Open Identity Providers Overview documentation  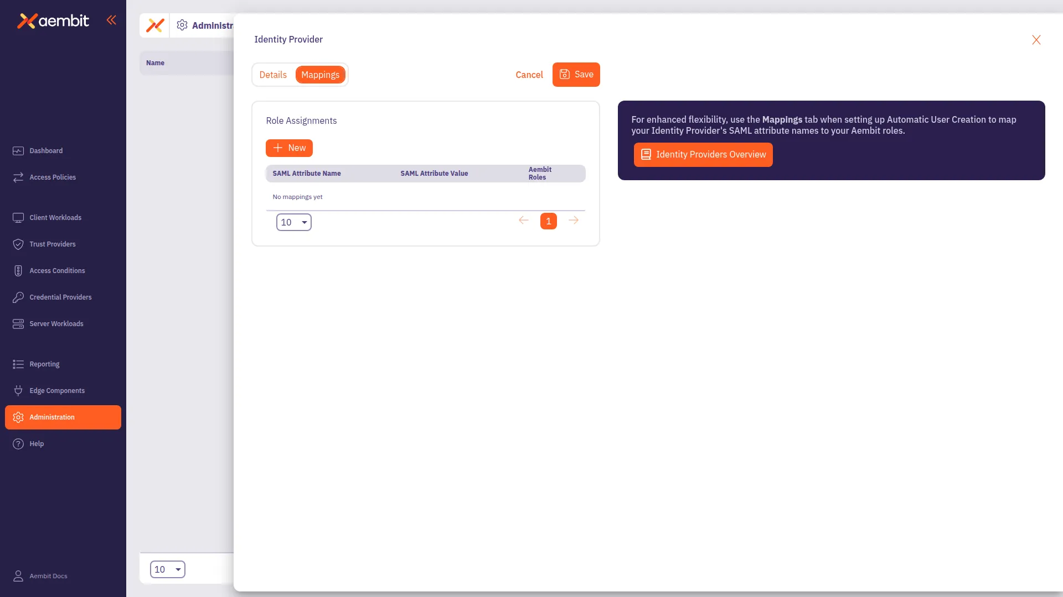pos(703,154)
